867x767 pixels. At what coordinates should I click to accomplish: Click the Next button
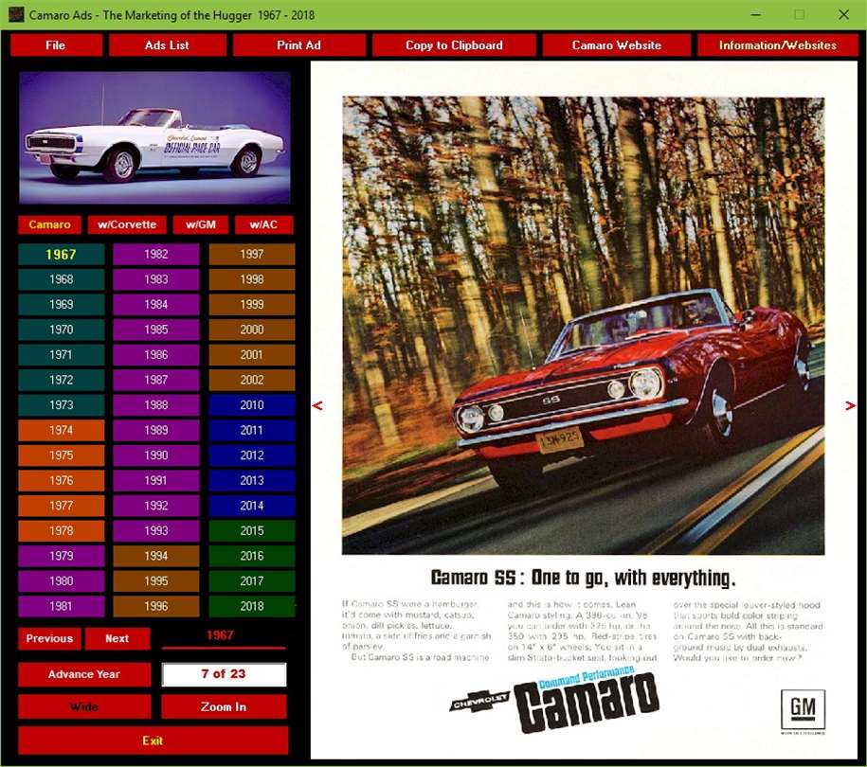(x=117, y=639)
